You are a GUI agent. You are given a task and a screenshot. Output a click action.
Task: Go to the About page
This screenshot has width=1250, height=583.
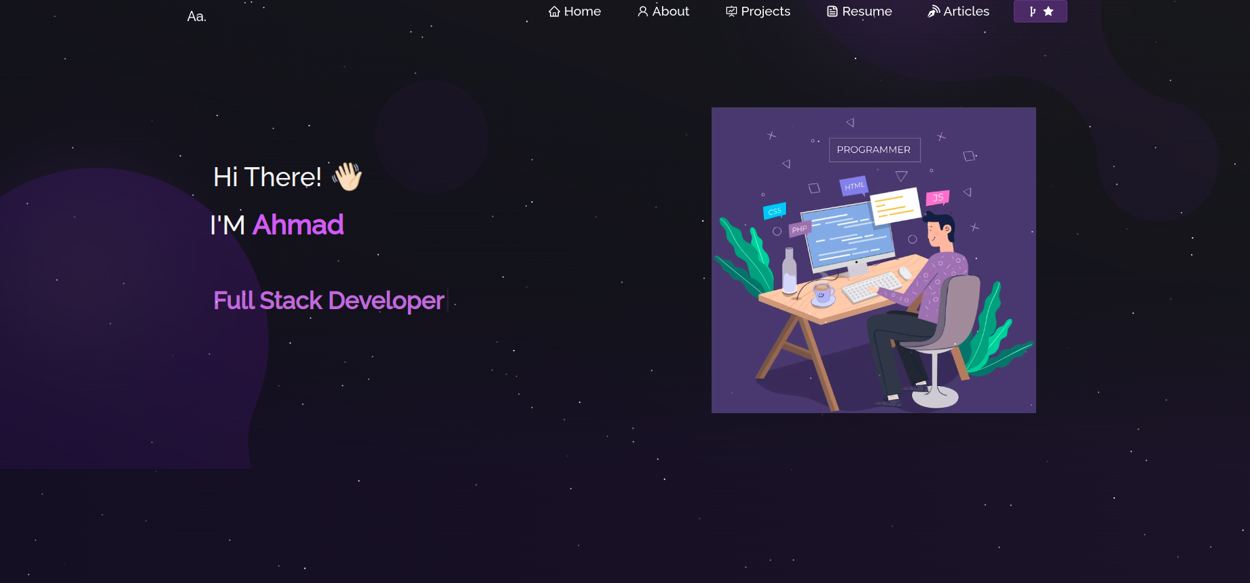(x=663, y=12)
